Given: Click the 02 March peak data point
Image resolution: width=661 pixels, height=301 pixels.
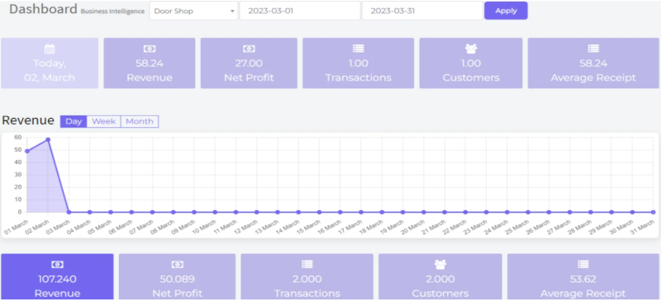Looking at the screenshot, I should (x=48, y=139).
